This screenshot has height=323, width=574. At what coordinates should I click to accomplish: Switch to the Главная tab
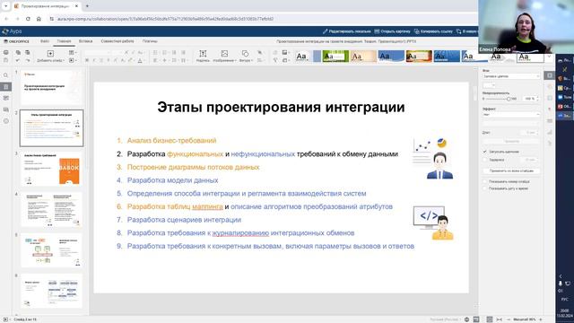coord(64,41)
